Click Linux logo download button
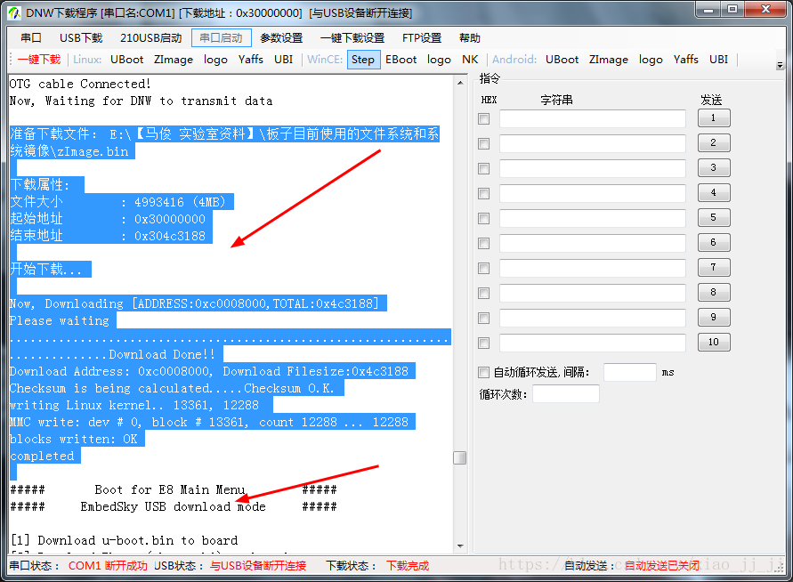Image resolution: width=793 pixels, height=582 pixels. (x=215, y=59)
